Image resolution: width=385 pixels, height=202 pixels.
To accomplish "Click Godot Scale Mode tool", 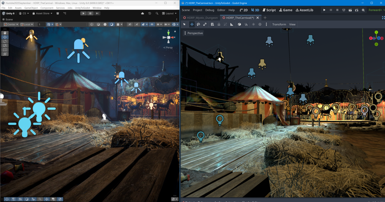I will click(x=205, y=24).
